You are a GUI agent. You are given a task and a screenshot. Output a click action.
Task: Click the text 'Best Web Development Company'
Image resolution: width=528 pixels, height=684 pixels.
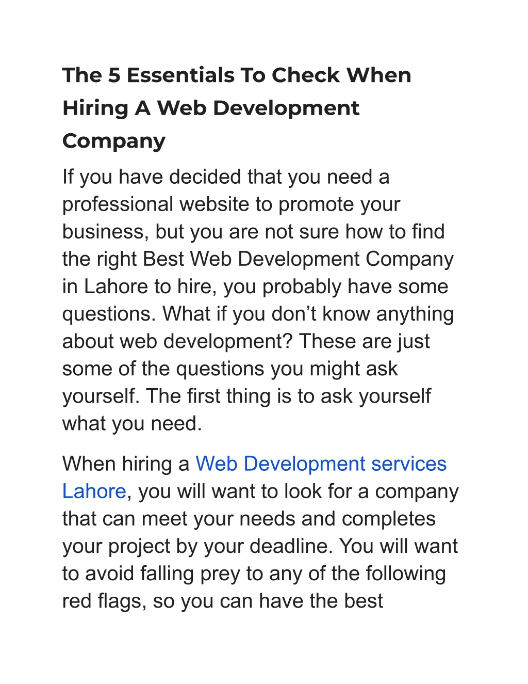[x=298, y=259]
